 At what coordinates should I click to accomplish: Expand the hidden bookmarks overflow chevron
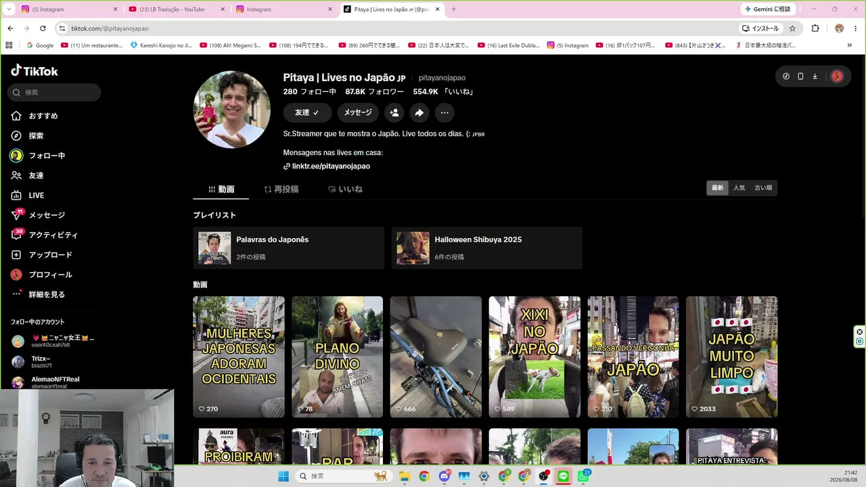point(850,45)
